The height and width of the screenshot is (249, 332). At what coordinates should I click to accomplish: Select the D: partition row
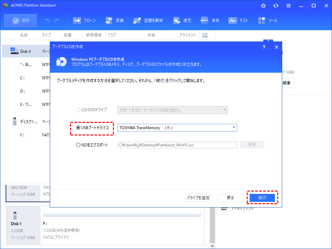coord(26,91)
